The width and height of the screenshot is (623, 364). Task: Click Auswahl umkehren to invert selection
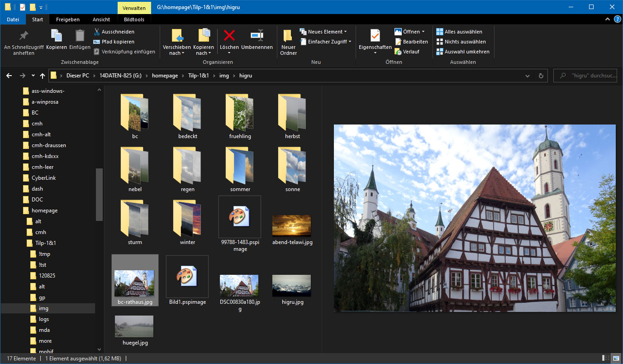tap(462, 52)
